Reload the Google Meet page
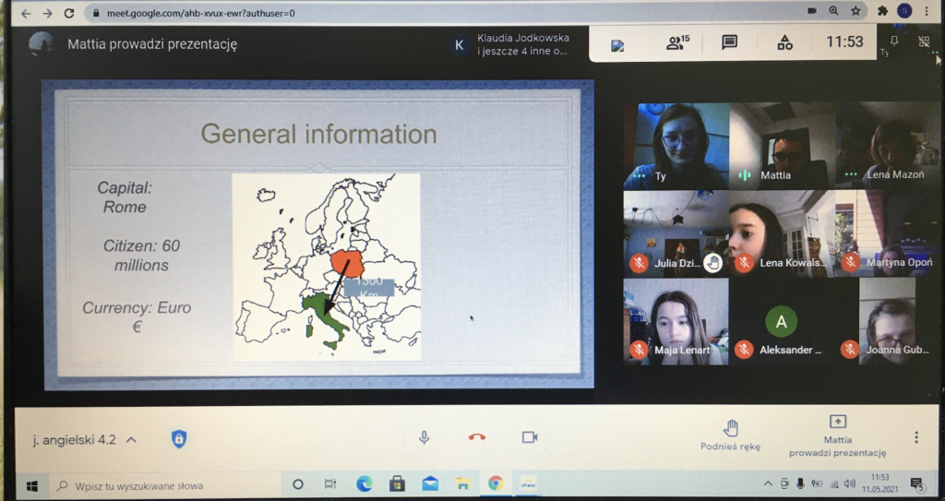The image size is (945, 501). (68, 13)
